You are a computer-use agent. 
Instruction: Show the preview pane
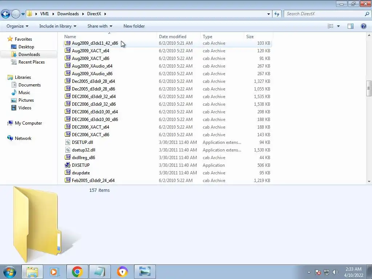pyautogui.click(x=351, y=26)
